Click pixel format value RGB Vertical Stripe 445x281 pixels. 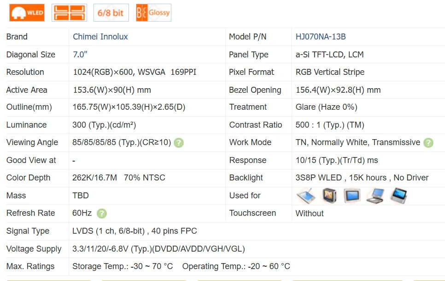point(330,72)
